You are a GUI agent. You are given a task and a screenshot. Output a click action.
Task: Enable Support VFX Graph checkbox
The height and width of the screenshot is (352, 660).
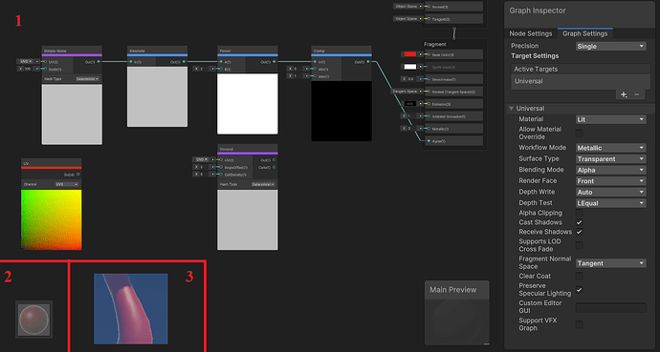pos(580,324)
